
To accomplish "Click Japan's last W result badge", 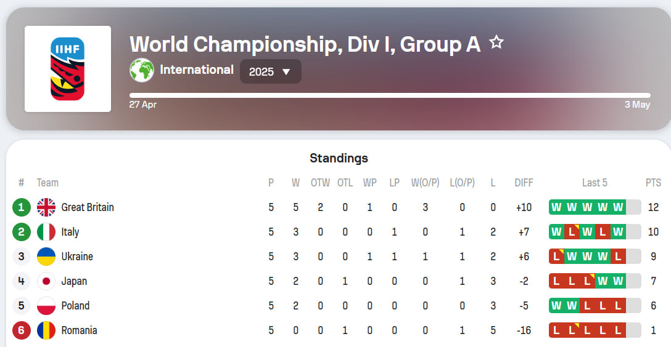I will pyautogui.click(x=618, y=281).
